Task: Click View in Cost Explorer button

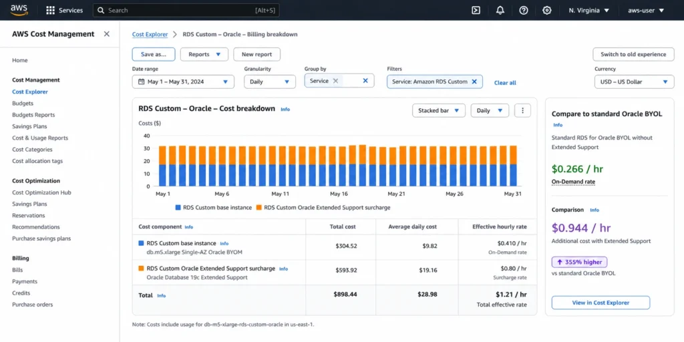Action: (601, 303)
